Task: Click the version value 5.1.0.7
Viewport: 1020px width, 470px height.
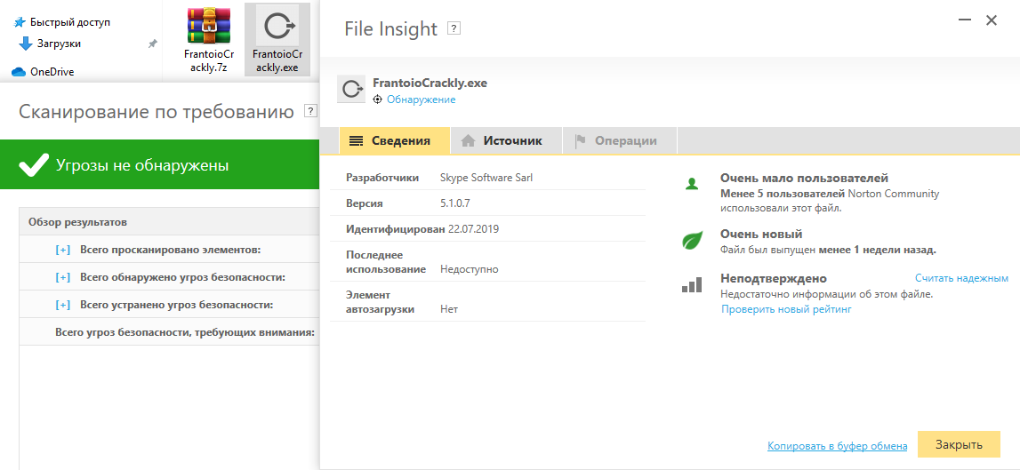Action: coord(454,203)
